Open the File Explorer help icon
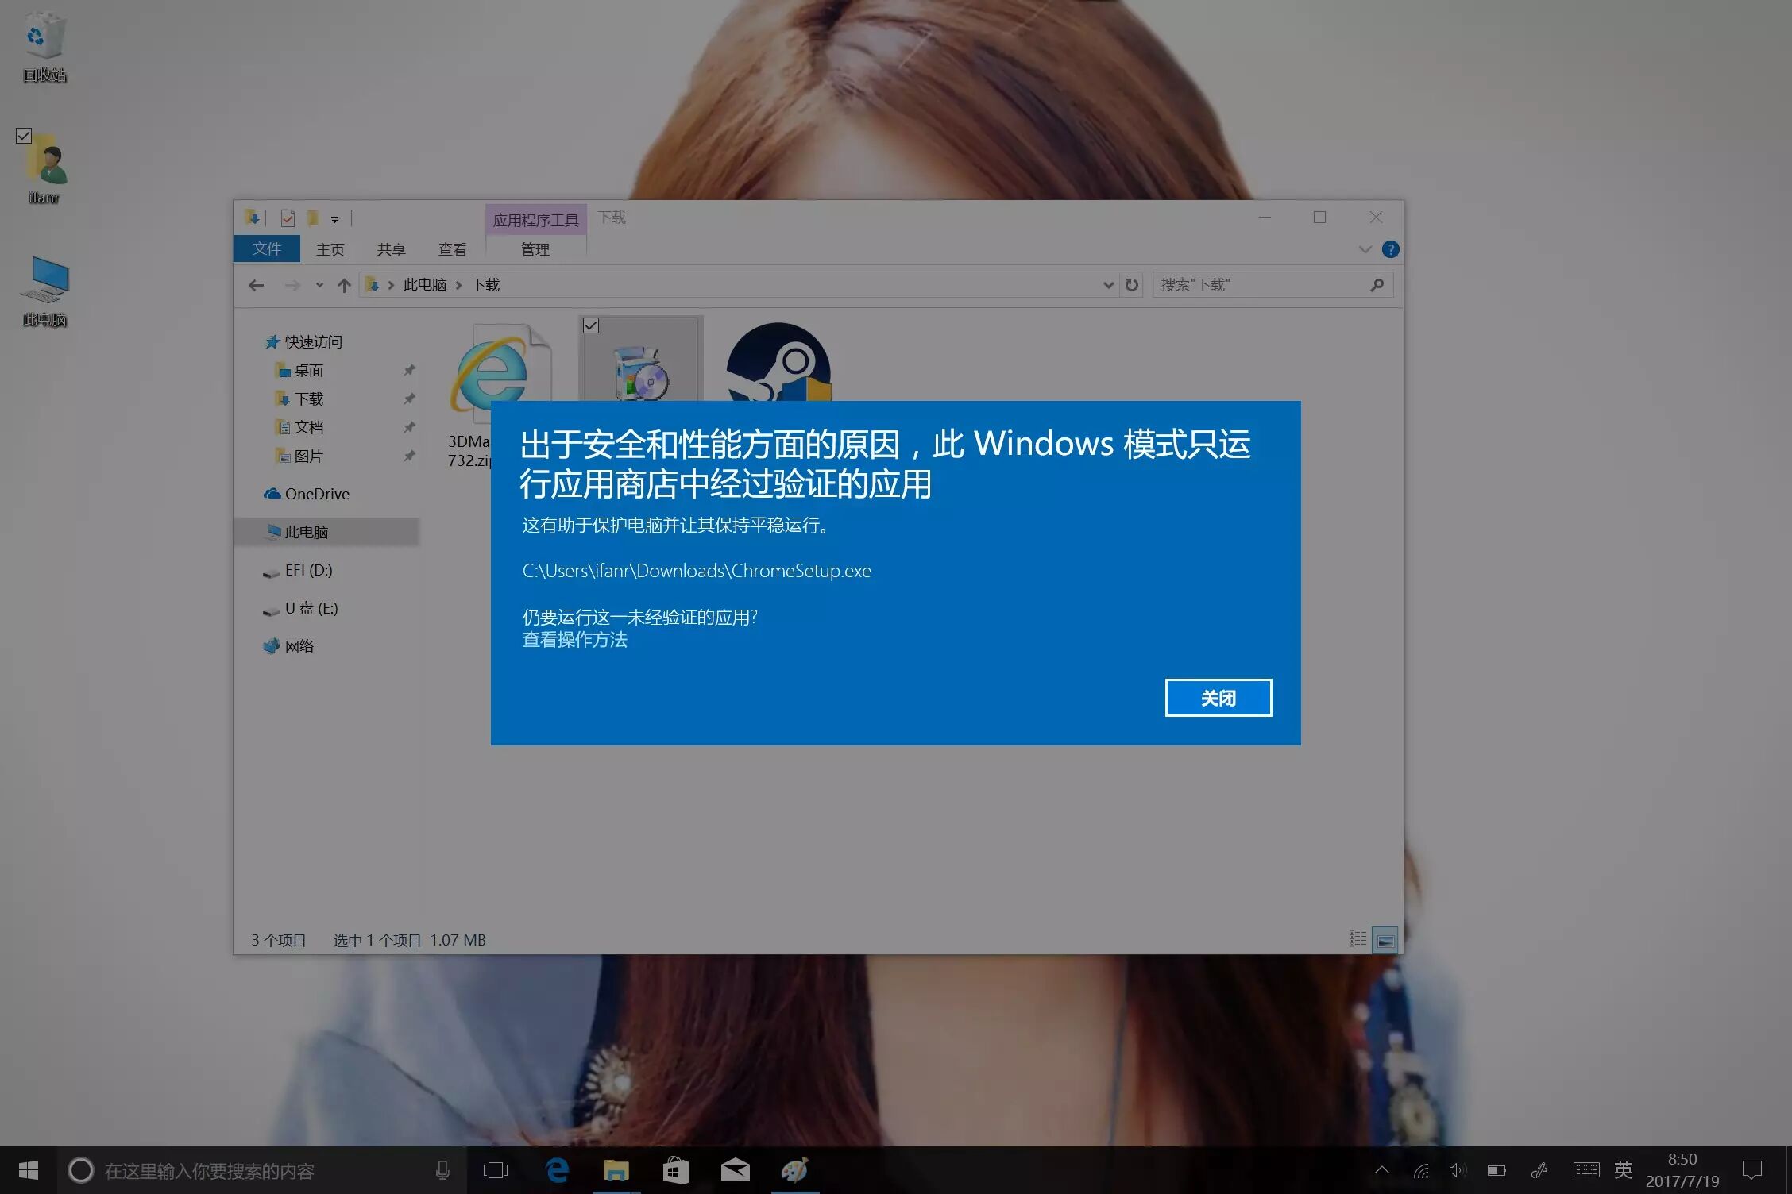The image size is (1792, 1194). tap(1390, 249)
